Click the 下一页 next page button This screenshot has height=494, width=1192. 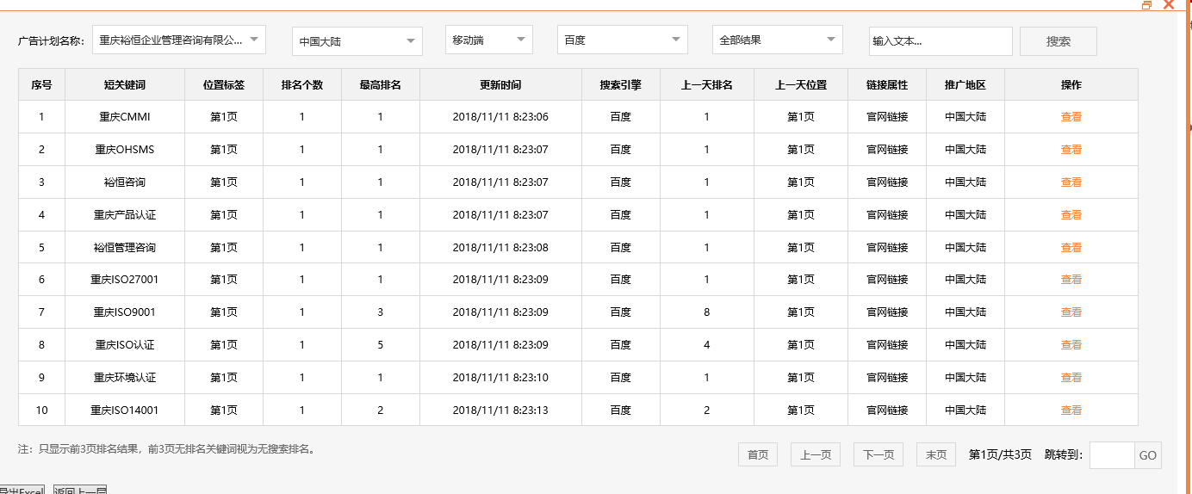coord(878,454)
